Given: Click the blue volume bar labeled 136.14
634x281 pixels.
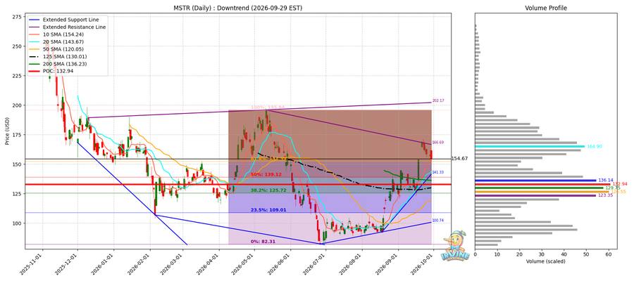Looking at the screenshot, I should coord(536,181).
